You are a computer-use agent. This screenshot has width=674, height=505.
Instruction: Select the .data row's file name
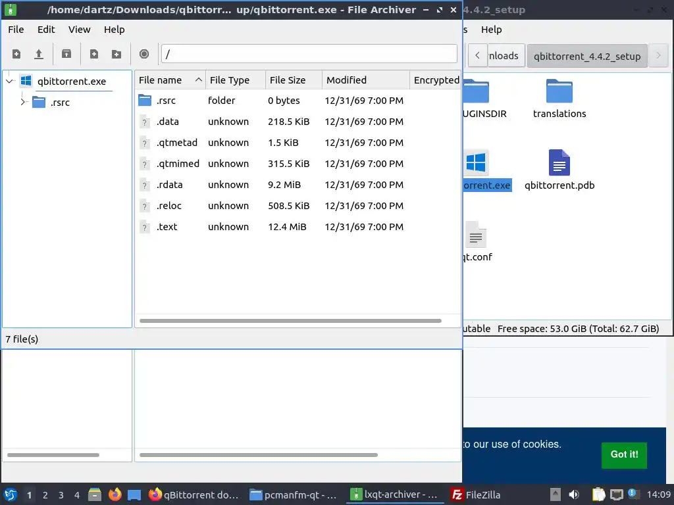[168, 122]
